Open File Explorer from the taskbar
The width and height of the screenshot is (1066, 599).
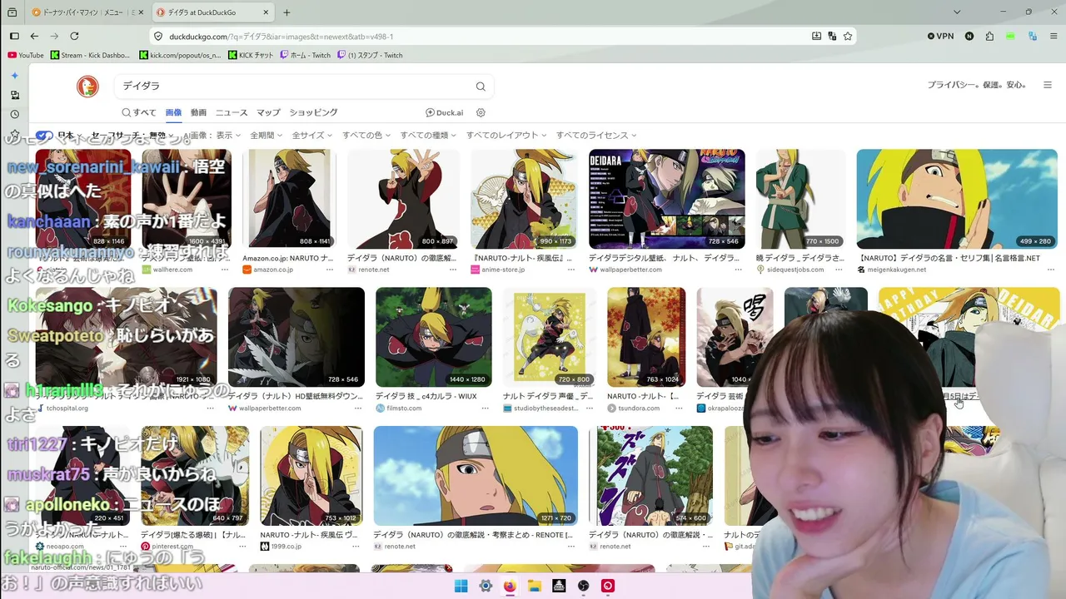[x=535, y=586]
